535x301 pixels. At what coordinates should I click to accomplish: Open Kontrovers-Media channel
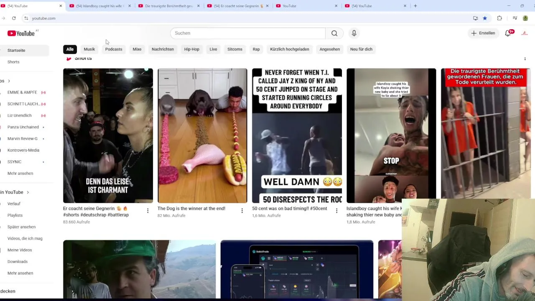click(24, 150)
